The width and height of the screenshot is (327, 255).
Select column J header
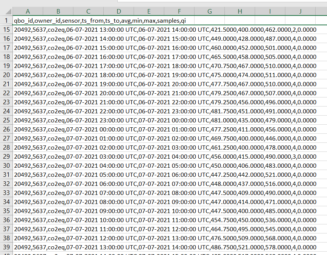(x=300, y=11)
